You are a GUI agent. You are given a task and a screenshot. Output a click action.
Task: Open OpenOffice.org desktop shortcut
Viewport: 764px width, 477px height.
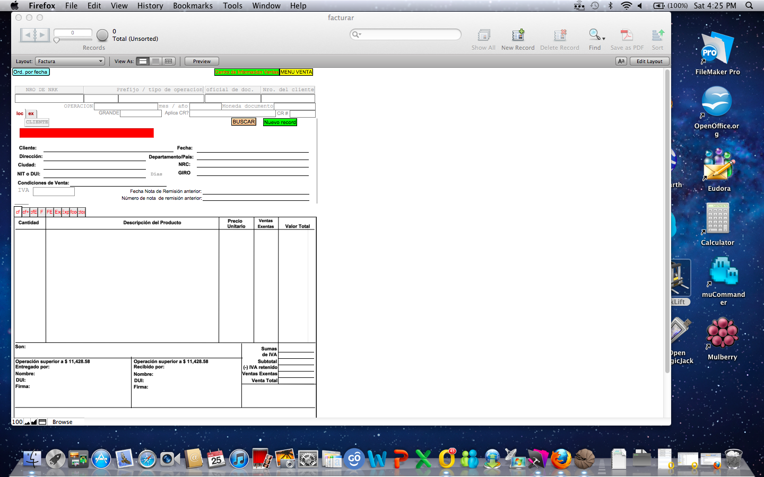(716, 111)
